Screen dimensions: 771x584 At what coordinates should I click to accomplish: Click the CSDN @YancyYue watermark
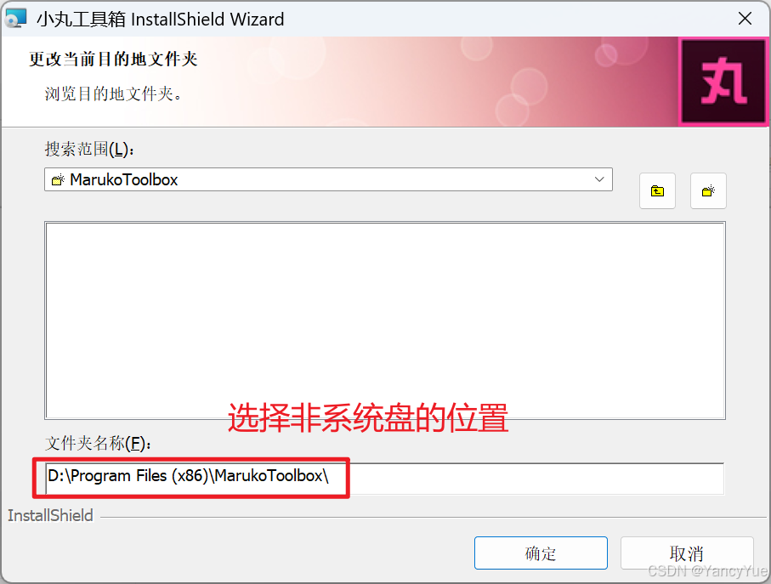pos(707,570)
